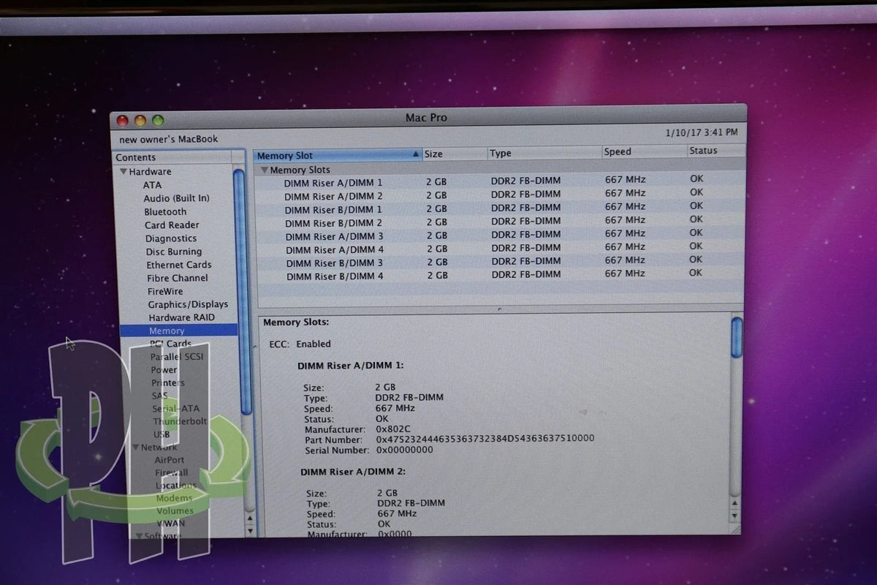Click the ECC: Enabled text
Screen dimensions: 877x585
pos(300,344)
